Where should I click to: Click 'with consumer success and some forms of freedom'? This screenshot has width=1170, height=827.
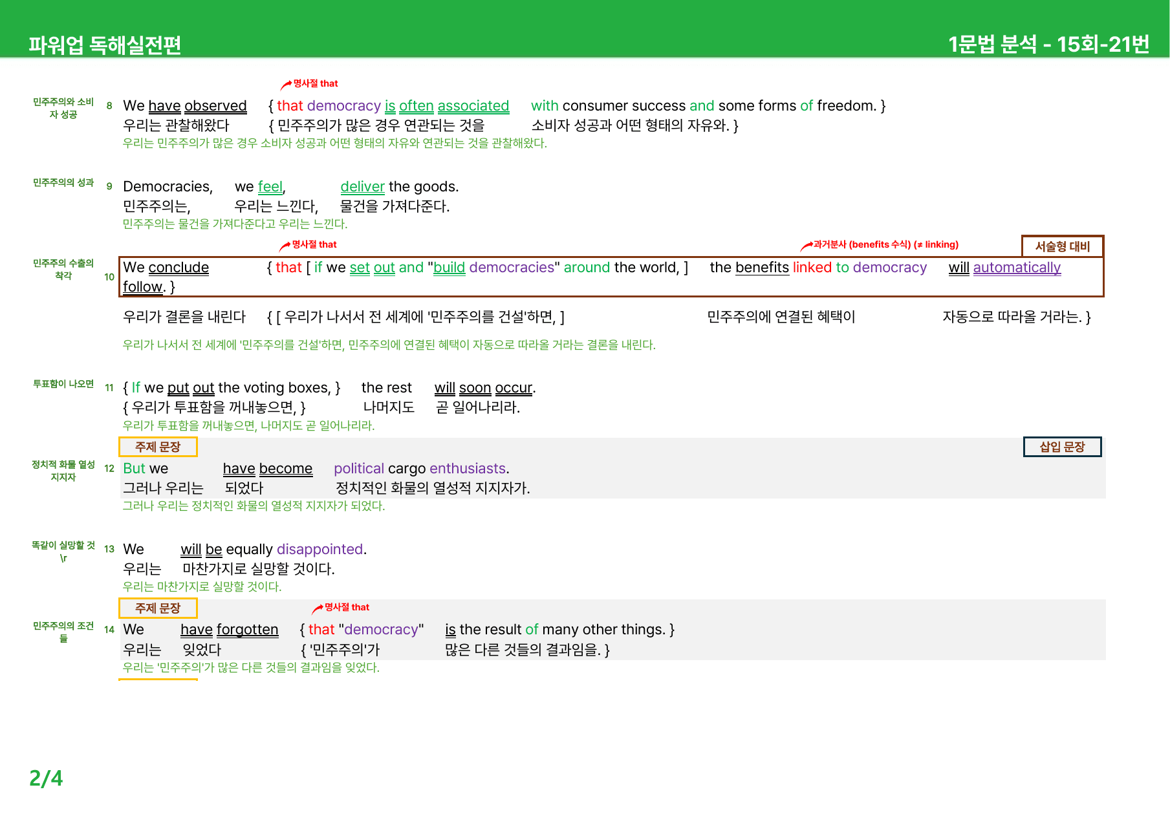[703, 106]
